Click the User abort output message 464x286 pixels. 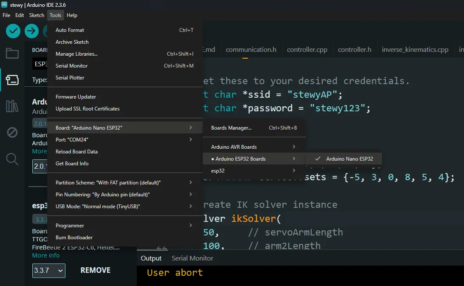pos(175,273)
